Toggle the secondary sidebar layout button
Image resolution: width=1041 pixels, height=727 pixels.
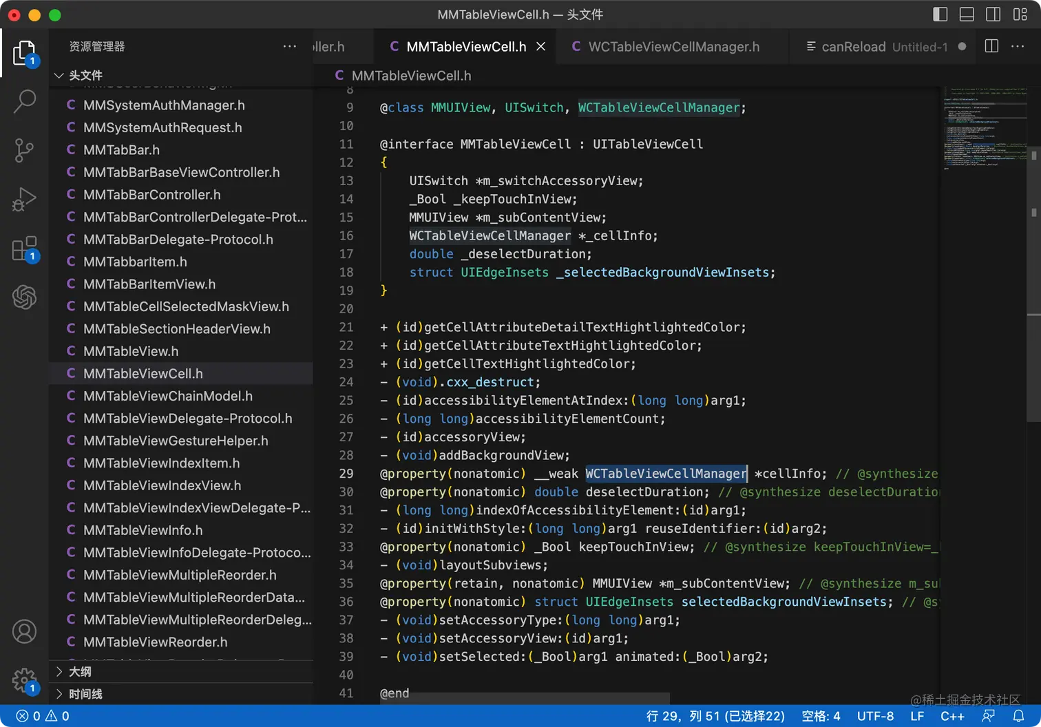(x=993, y=14)
